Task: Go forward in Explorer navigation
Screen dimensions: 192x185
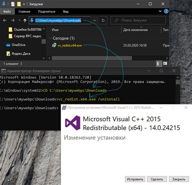Action: coord(13,20)
